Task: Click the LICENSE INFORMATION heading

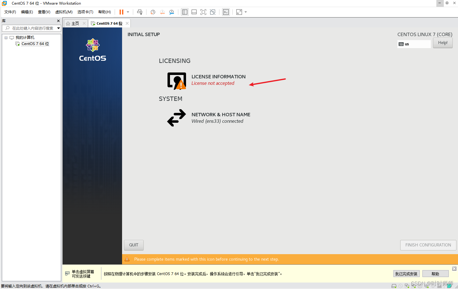Action: pyautogui.click(x=218, y=76)
